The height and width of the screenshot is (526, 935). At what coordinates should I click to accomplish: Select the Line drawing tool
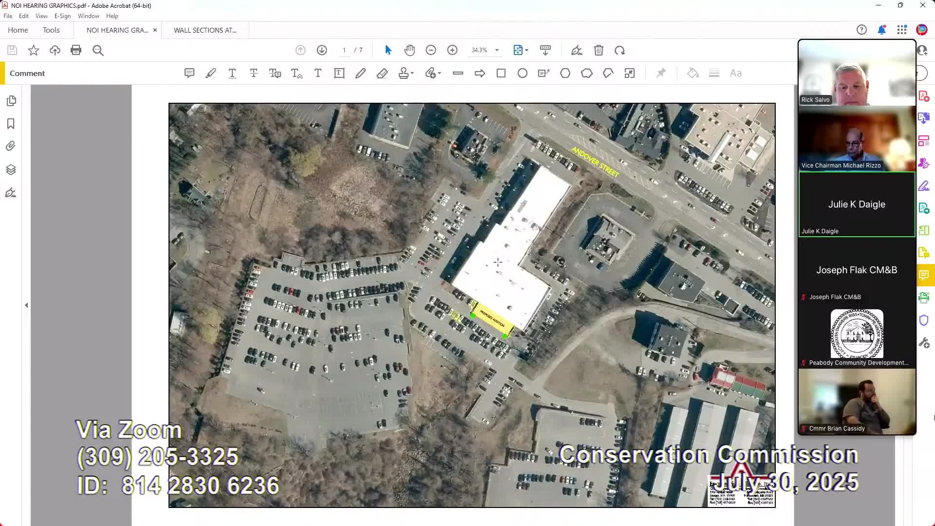point(458,74)
